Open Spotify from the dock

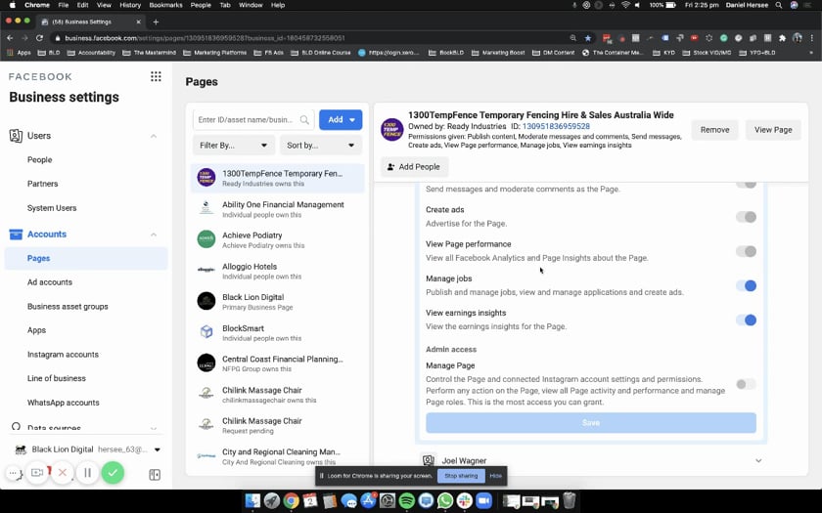click(407, 501)
